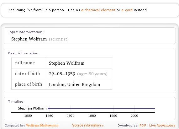The width and height of the screenshot is (179, 129).
Task: Click the timeline start marker near 1960
Action: coord(49,109)
